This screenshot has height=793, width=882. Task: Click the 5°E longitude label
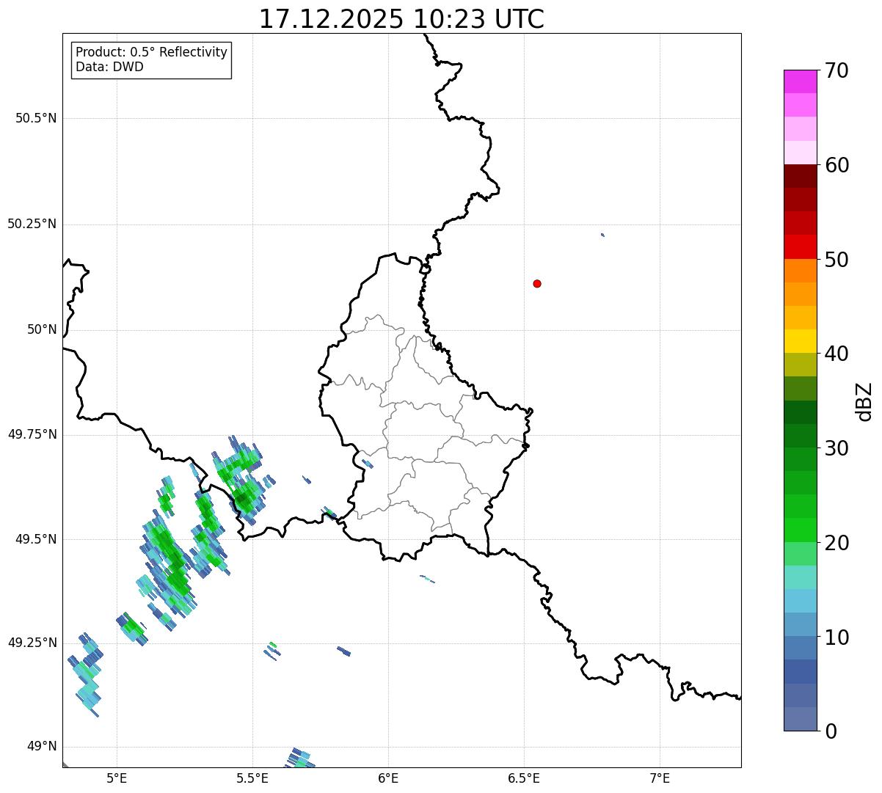click(117, 778)
